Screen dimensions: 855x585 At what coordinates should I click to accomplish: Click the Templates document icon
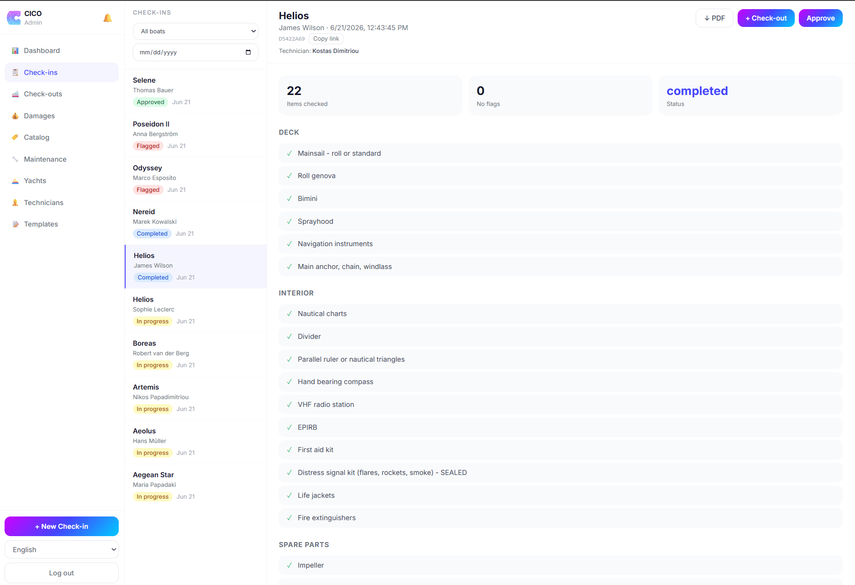[x=15, y=224]
